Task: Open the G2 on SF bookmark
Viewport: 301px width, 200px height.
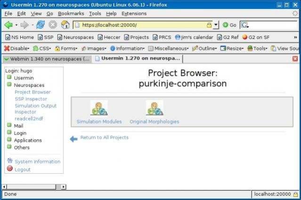Action: 256,37
